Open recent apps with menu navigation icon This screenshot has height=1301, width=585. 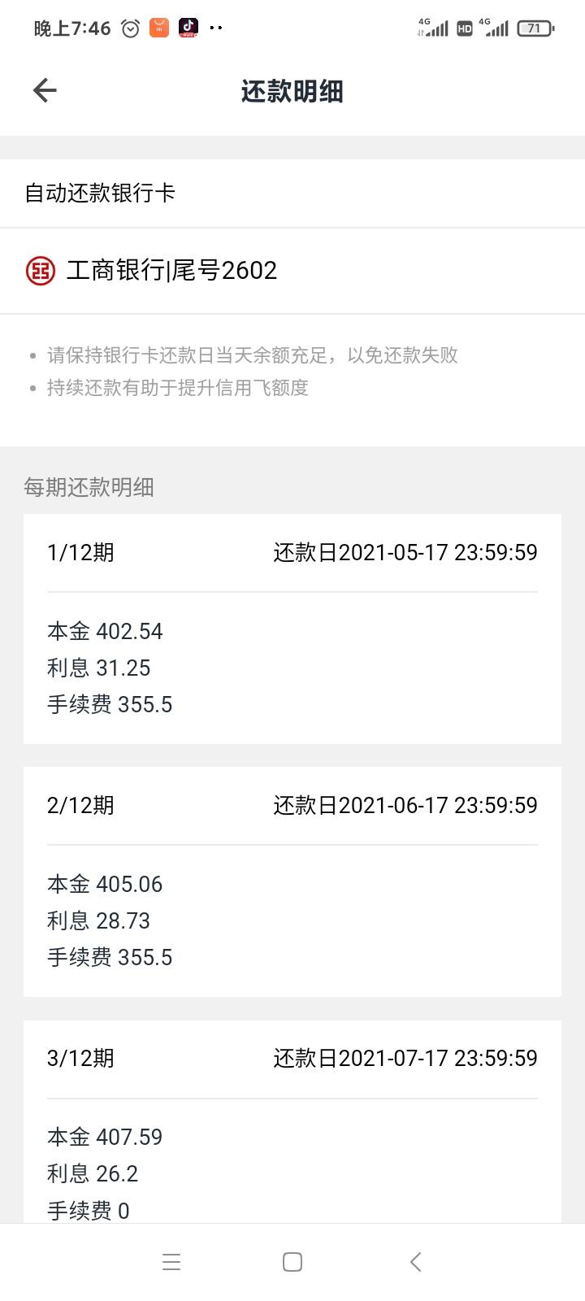pyautogui.click(x=171, y=1262)
